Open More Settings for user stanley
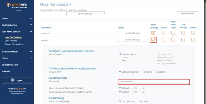Screen dimensions: 206x104 [153, 40]
